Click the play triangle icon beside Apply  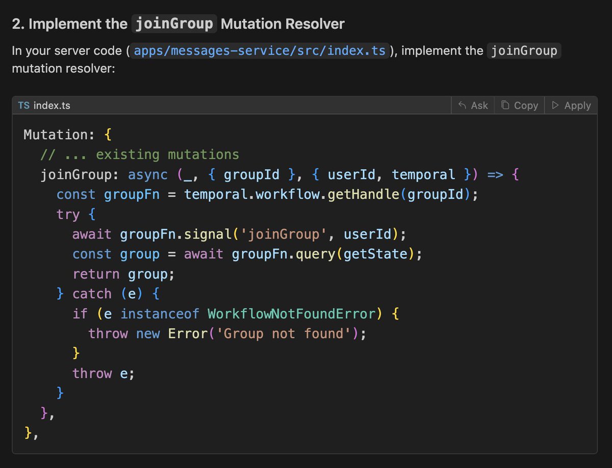coord(555,105)
